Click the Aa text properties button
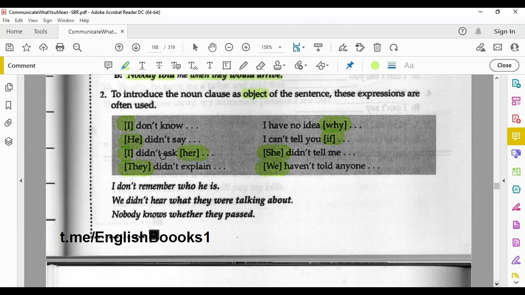525x295 pixels. [409, 66]
